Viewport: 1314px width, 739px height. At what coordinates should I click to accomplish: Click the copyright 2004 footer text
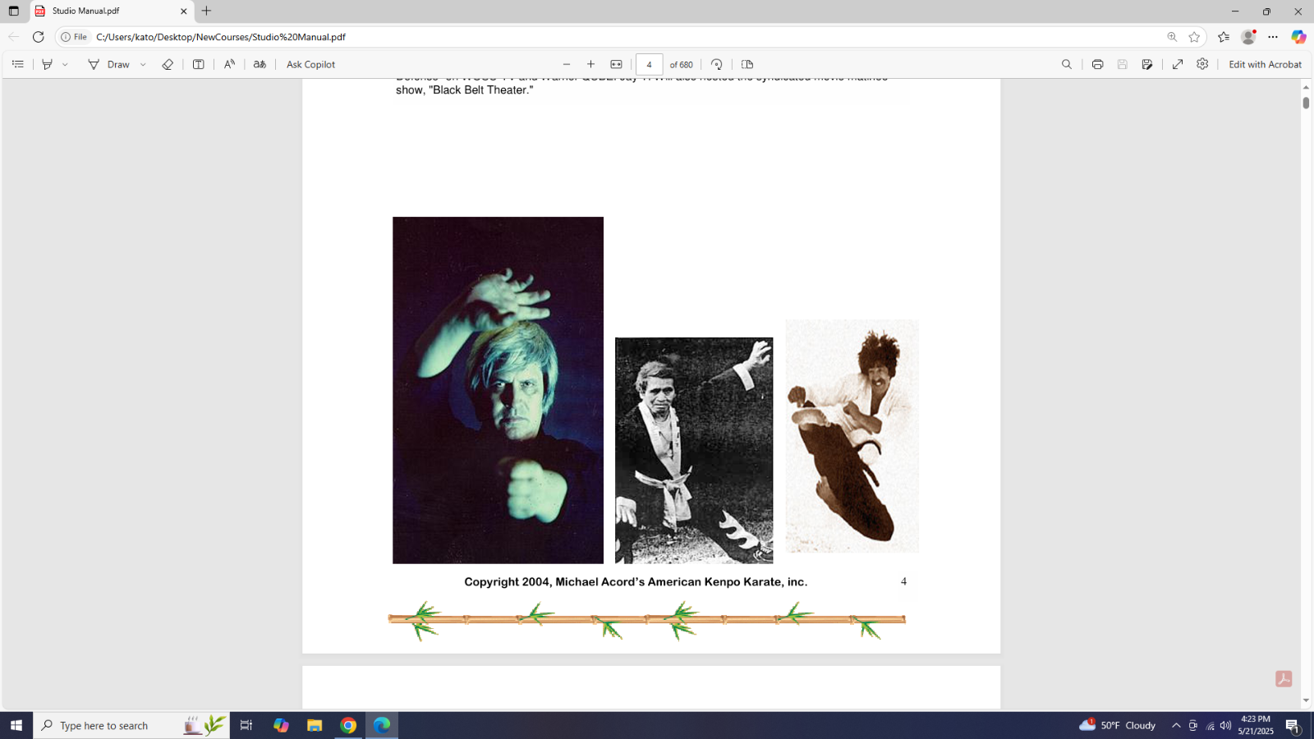pos(636,581)
